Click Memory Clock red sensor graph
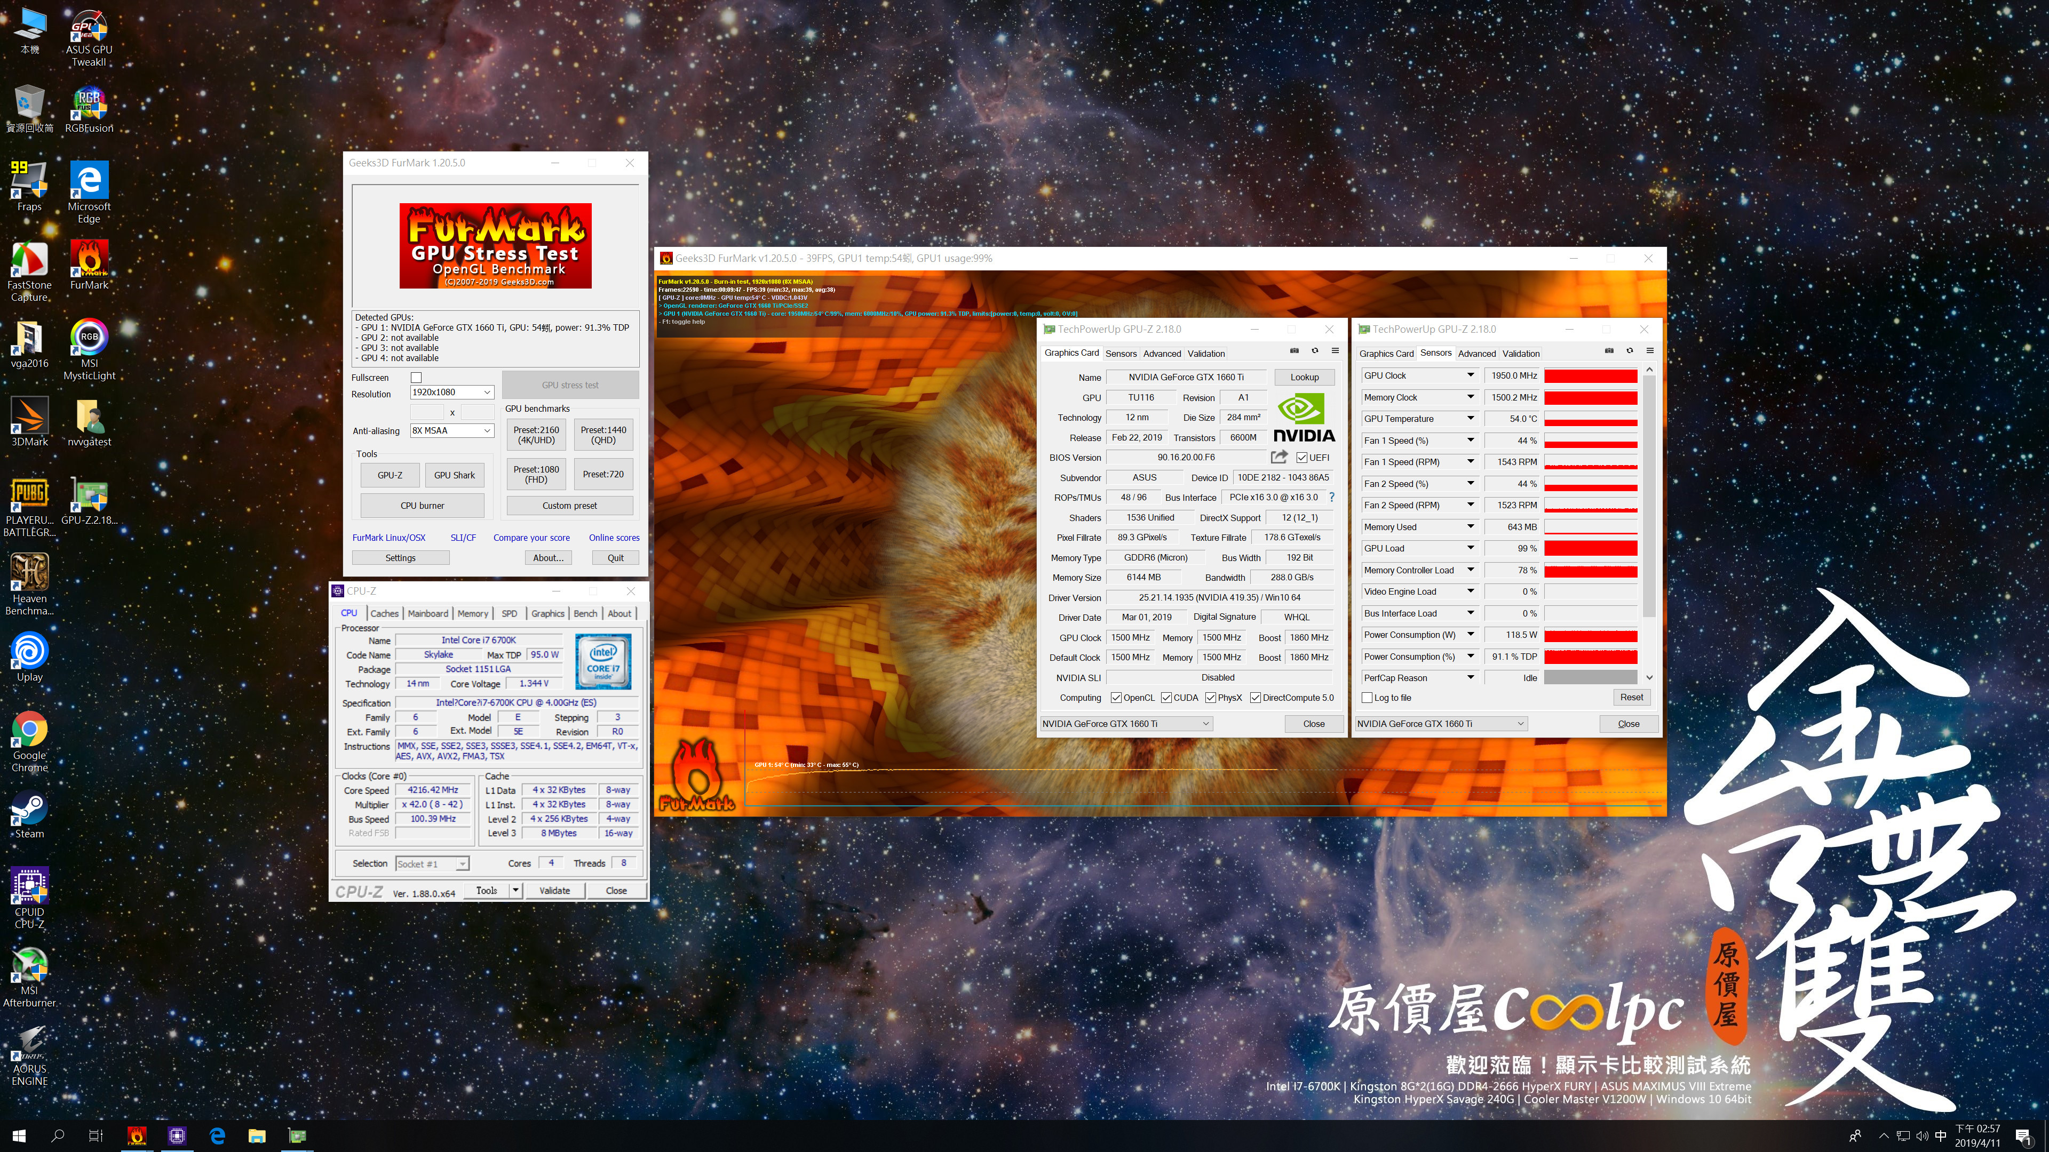This screenshot has height=1152, width=2049. point(1591,397)
